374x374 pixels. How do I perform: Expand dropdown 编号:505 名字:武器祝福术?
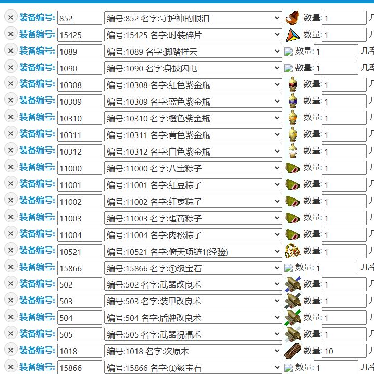pyautogui.click(x=193, y=334)
